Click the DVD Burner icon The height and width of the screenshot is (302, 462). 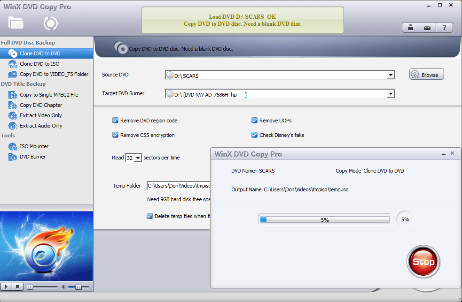tap(13, 157)
